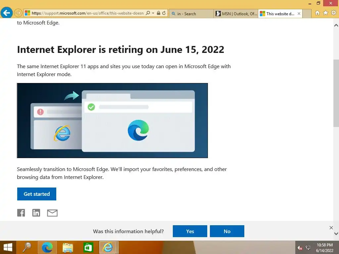Share the article by email envelope icon

(x=52, y=213)
